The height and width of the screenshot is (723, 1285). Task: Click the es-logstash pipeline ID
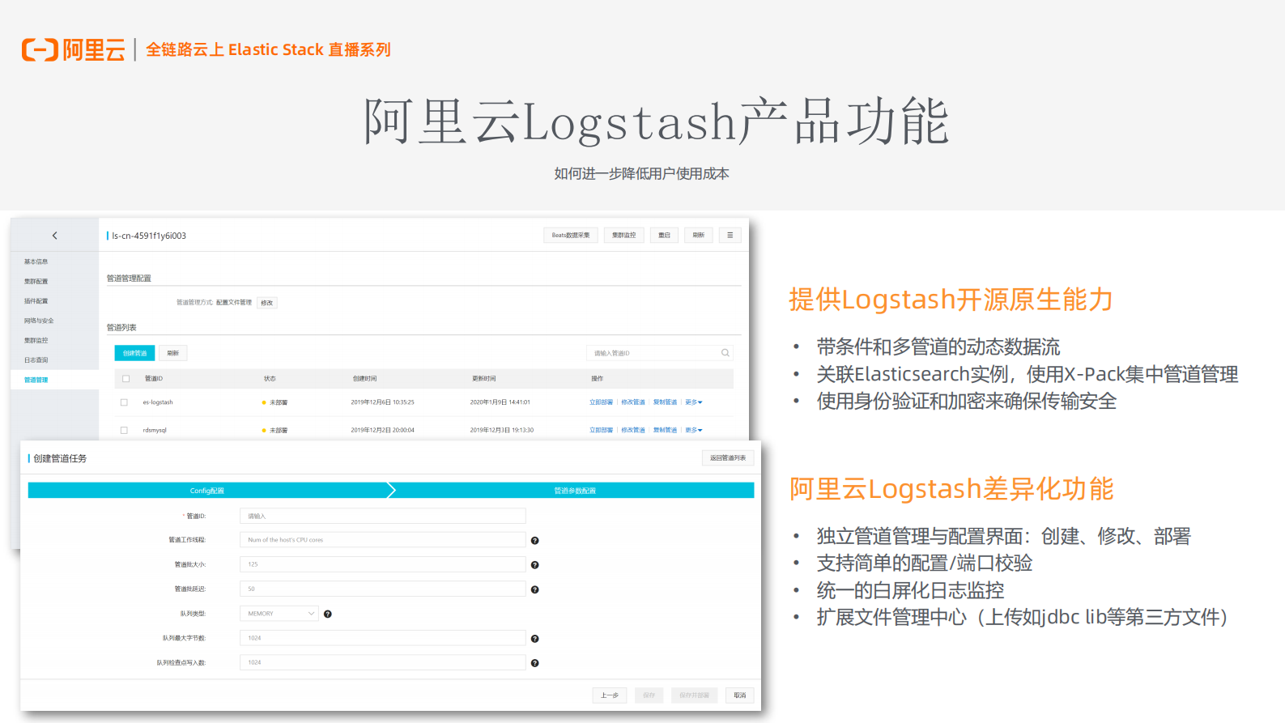pos(158,402)
